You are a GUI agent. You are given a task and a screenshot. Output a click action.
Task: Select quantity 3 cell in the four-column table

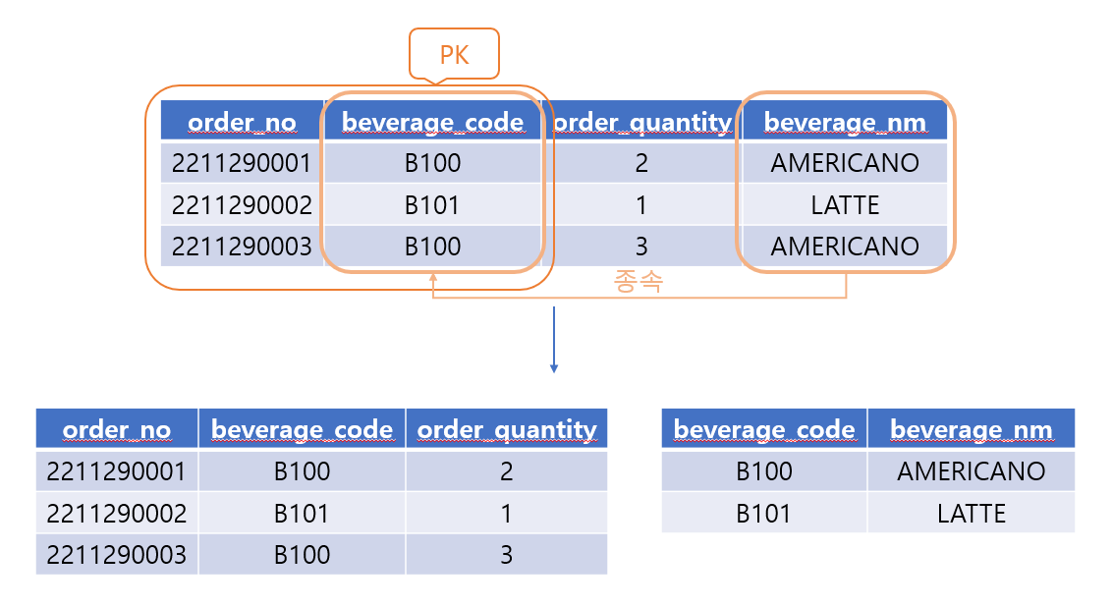point(641,247)
